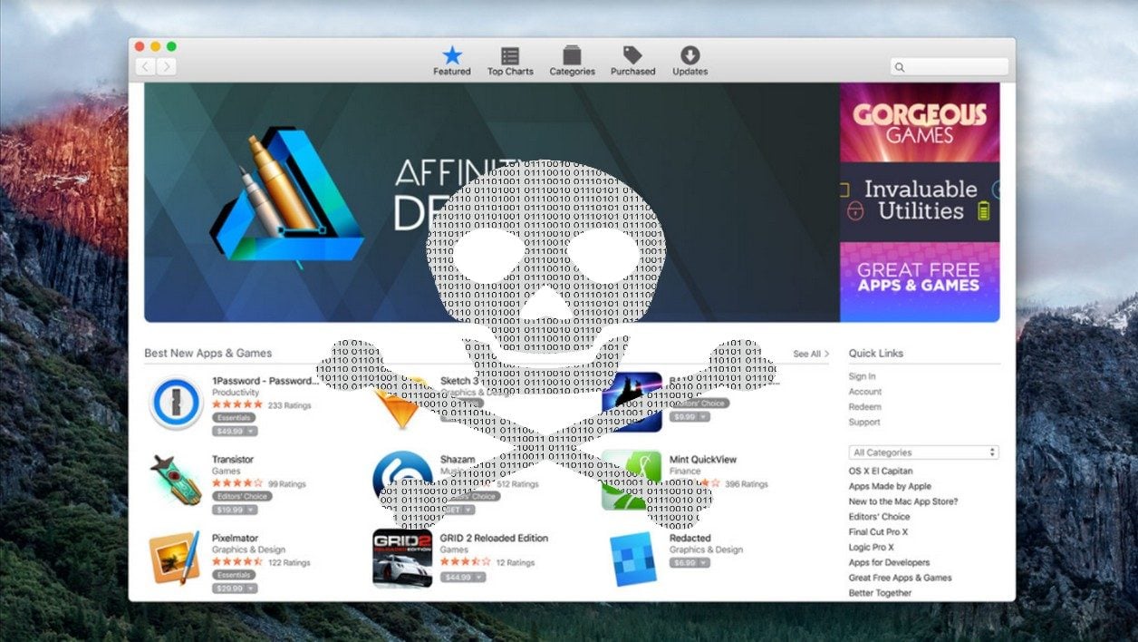Click the Editors' Choice badge under Transistor

pyautogui.click(x=240, y=497)
